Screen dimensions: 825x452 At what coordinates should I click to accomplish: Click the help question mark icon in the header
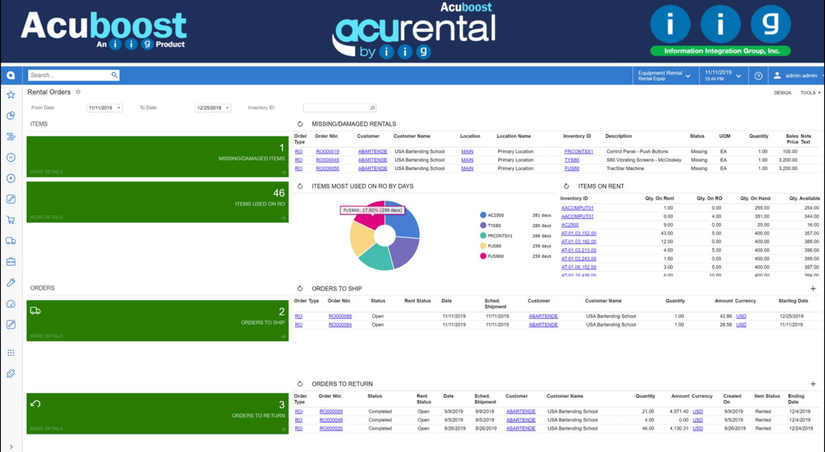(x=758, y=75)
